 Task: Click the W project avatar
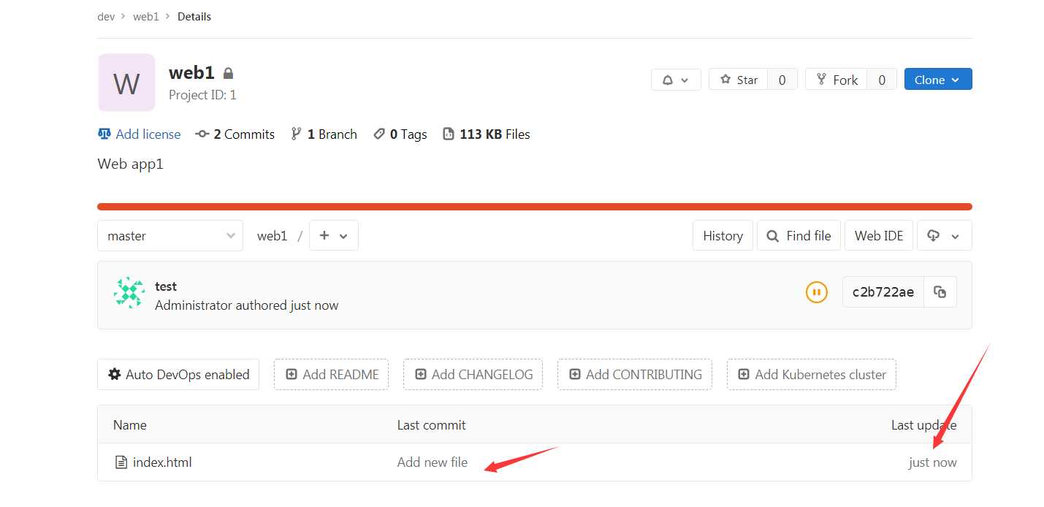point(126,83)
